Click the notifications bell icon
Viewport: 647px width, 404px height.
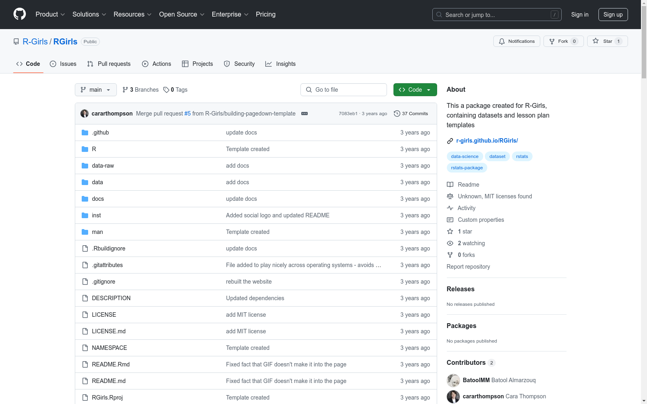point(502,41)
